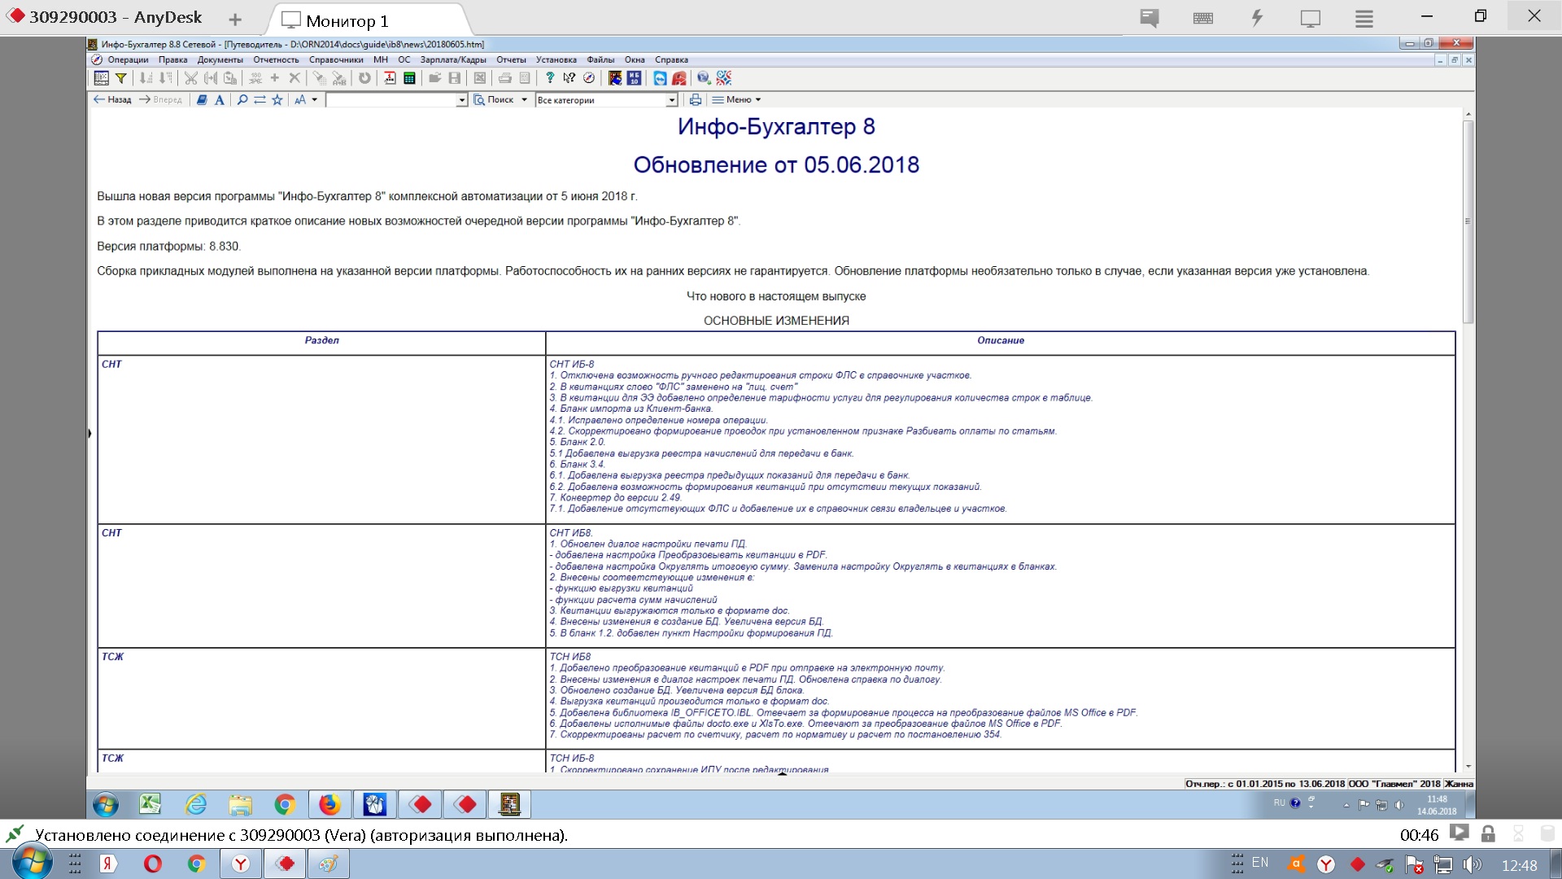The height and width of the screenshot is (879, 1562).
Task: Click the star favorites icon
Action: pos(277,100)
